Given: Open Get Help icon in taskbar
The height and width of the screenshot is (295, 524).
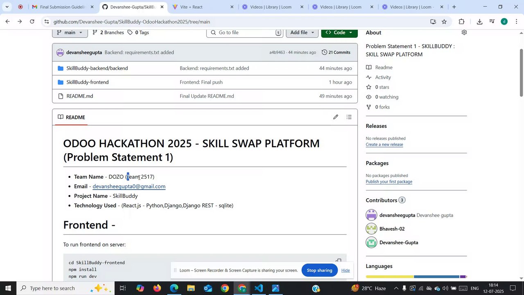Looking at the screenshot, I should coord(316,288).
